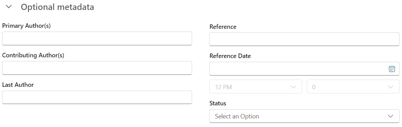402x127 pixels.
Task: Click the chevron arrow in minutes dropdown
Action: (390, 87)
